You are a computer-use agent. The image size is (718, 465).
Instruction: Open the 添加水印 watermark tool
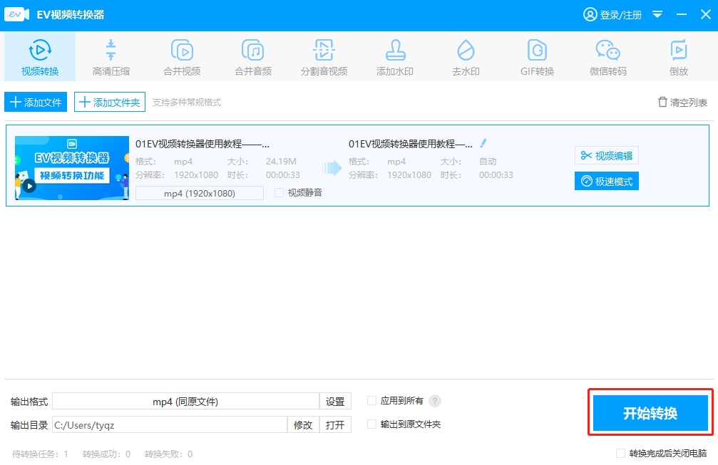click(x=394, y=56)
